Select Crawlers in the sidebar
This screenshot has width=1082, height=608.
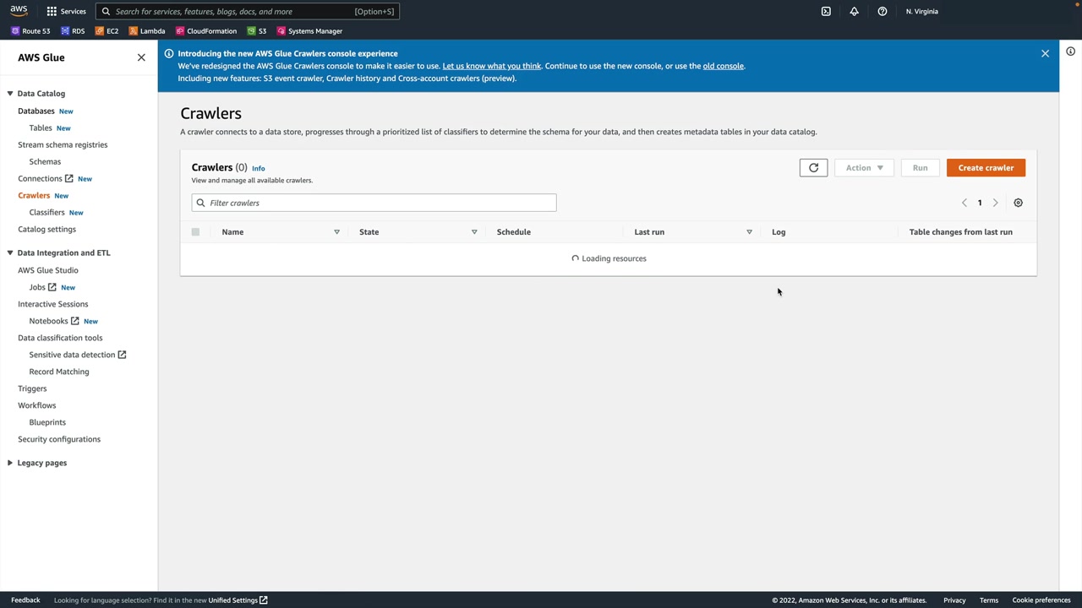[x=34, y=195]
